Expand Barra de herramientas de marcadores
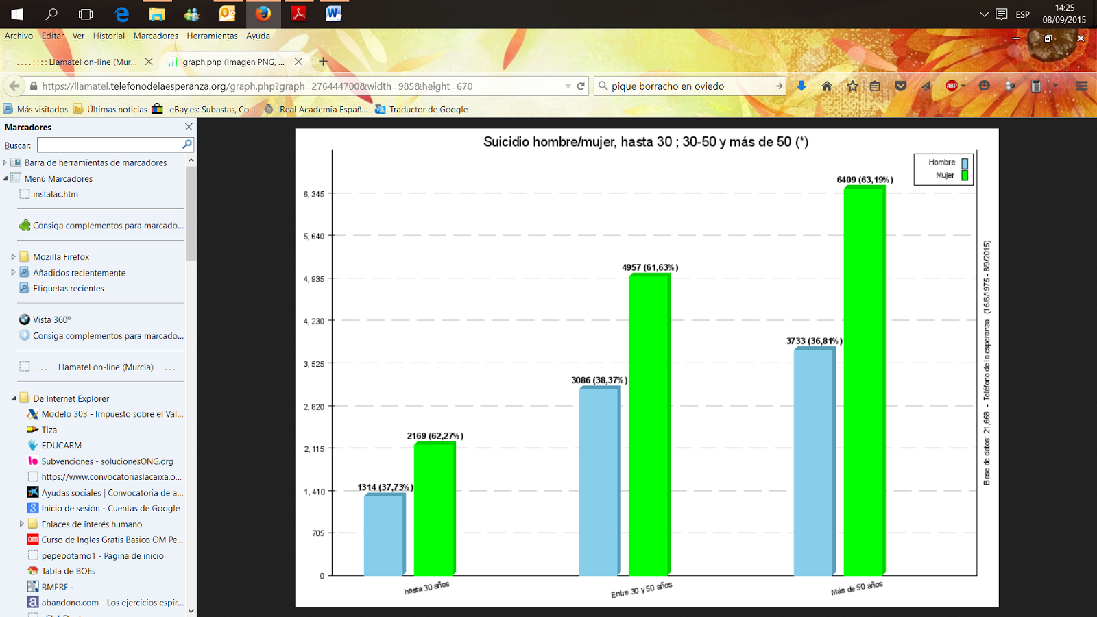Screen dimensions: 1097x617 pos(5,162)
